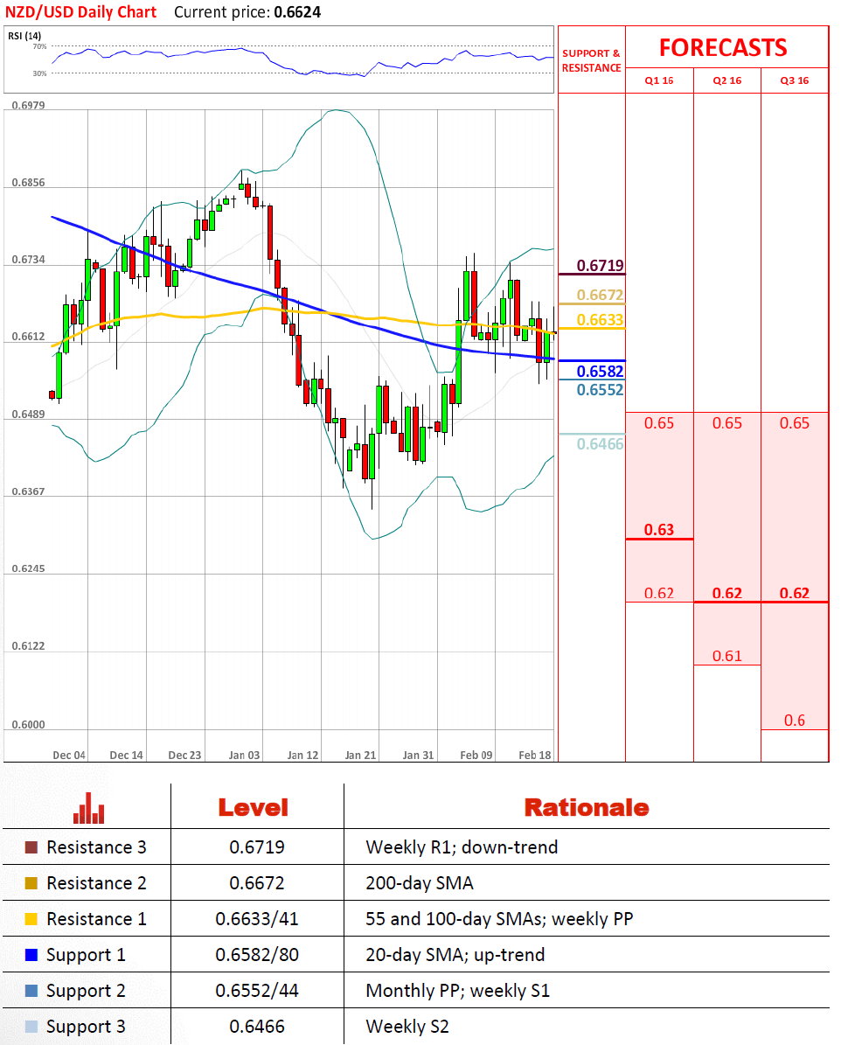Open the Q1 16 forecast column header
The image size is (841, 1045).
click(x=659, y=80)
